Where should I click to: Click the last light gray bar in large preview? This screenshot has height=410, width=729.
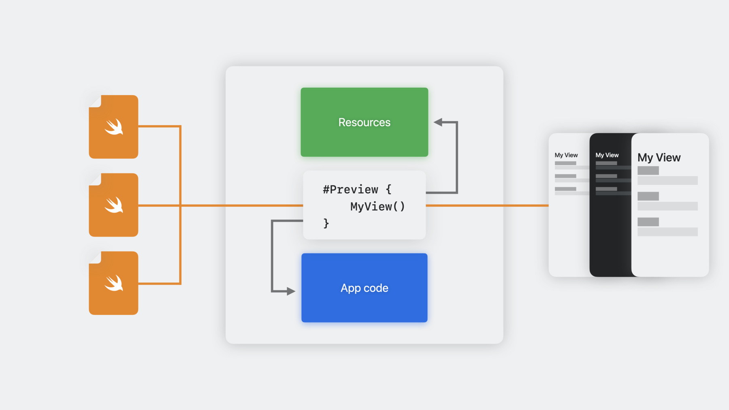(667, 232)
